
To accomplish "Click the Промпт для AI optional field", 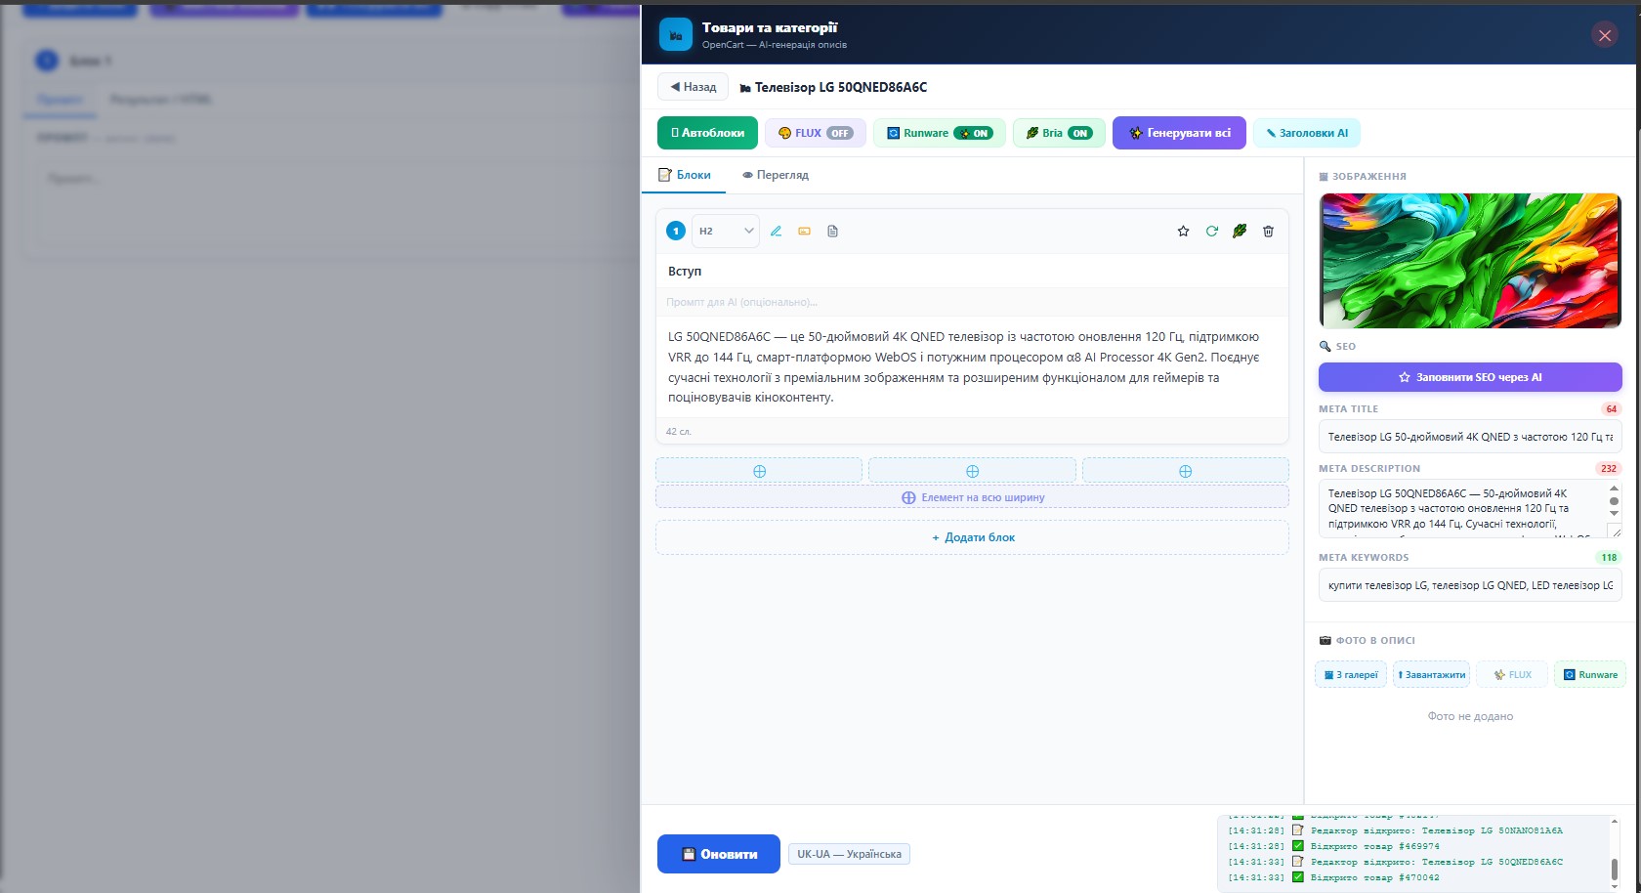I will [x=972, y=302].
